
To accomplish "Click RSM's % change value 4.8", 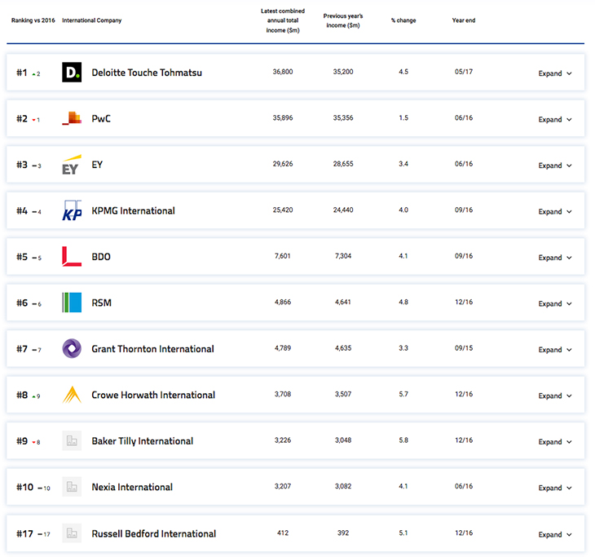I will click(x=403, y=302).
